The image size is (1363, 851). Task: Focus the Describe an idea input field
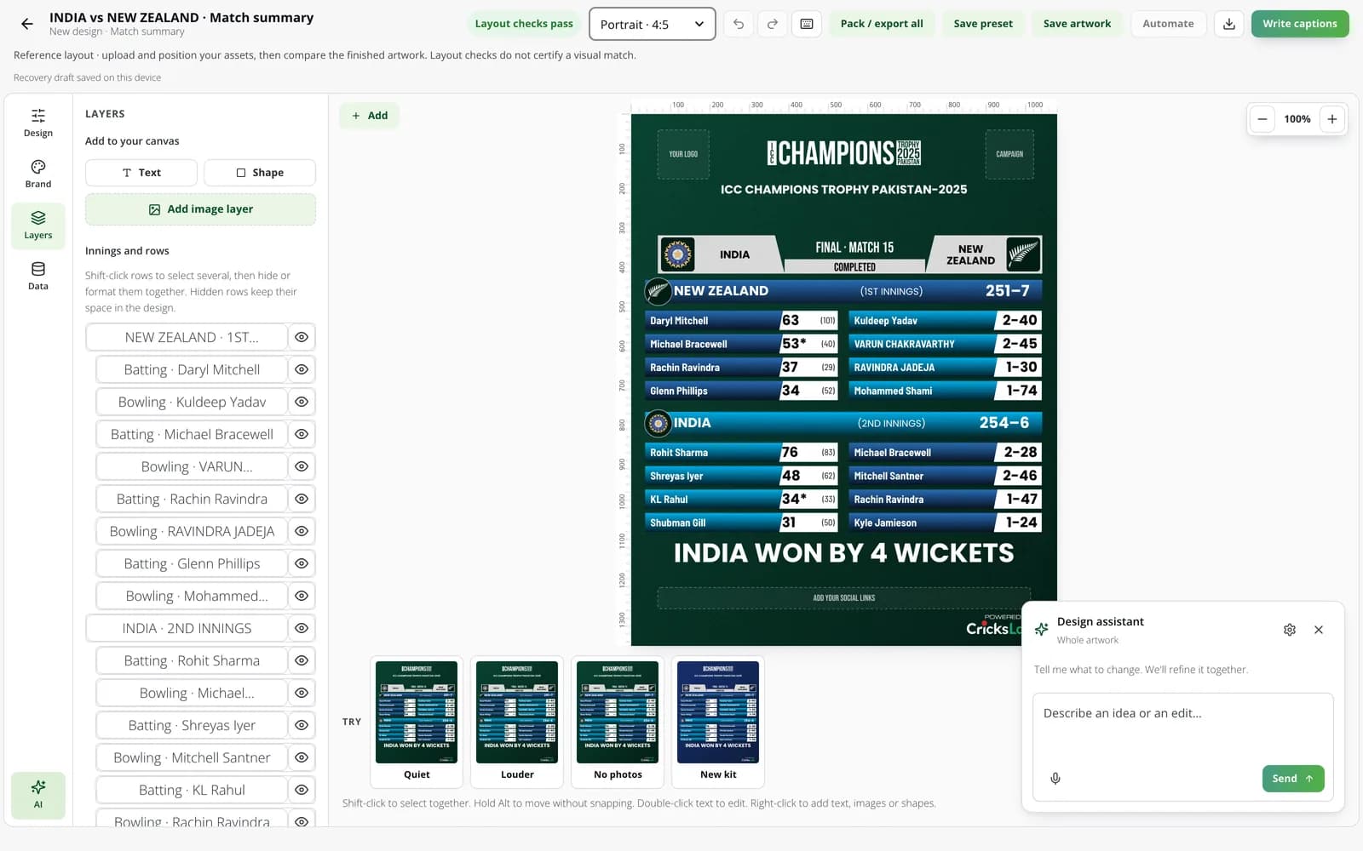pyautogui.click(x=1182, y=732)
